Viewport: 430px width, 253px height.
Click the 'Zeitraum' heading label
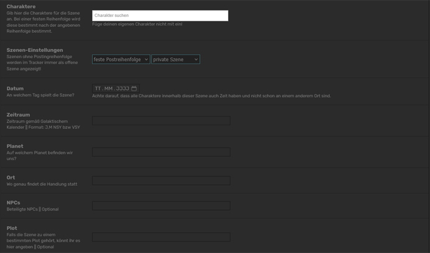18,115
